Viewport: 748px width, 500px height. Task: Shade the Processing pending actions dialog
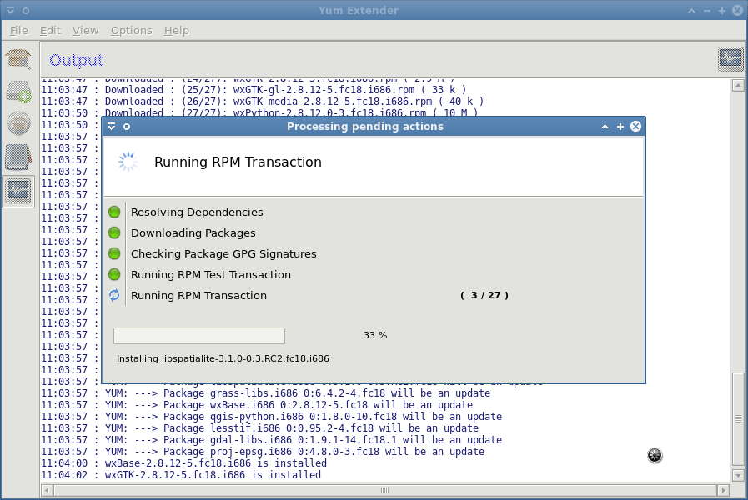pos(605,127)
